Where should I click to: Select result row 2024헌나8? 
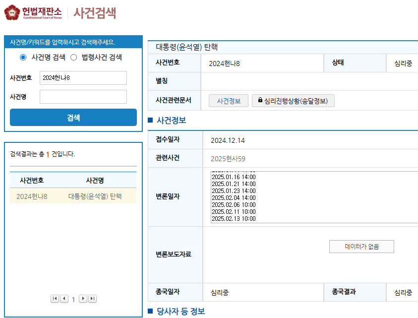pyautogui.click(x=73, y=196)
